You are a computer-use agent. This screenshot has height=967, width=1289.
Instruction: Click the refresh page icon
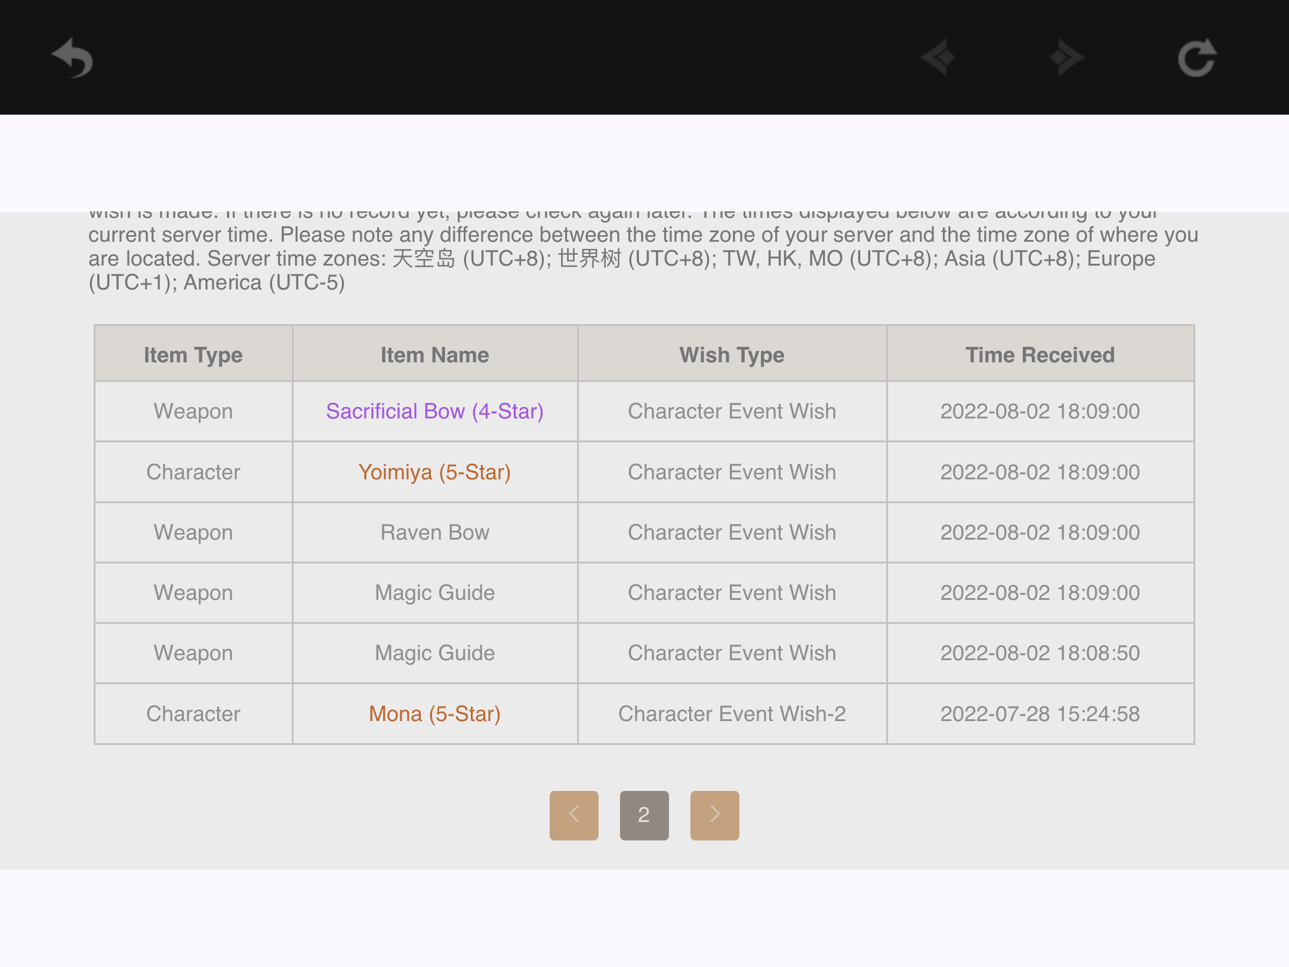(1197, 58)
